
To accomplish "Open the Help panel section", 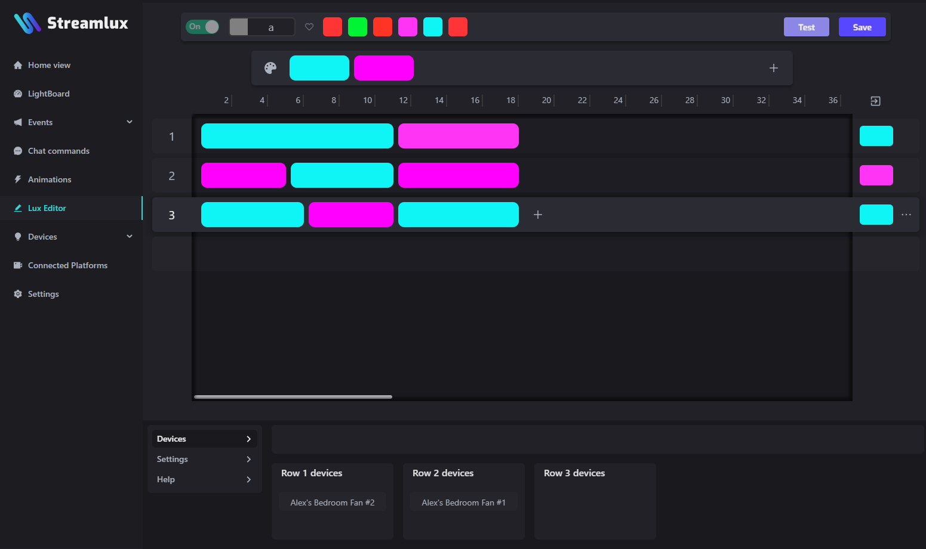I will tap(204, 479).
